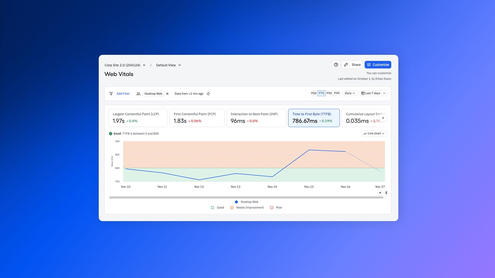Image resolution: width=495 pixels, height=278 pixels.
Task: Select the P99 percentile
Action: [x=336, y=93]
